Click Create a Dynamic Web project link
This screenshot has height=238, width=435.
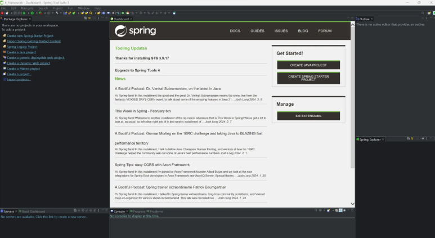coord(28,63)
